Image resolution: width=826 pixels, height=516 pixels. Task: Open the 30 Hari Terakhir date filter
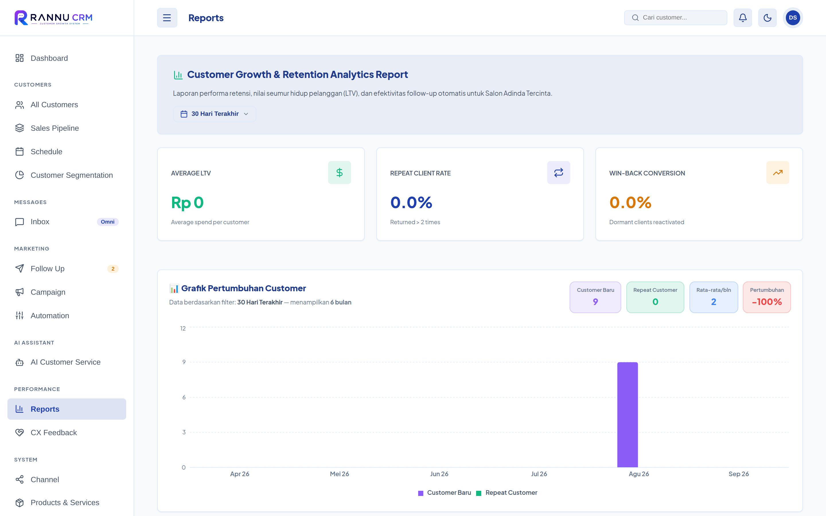214,114
